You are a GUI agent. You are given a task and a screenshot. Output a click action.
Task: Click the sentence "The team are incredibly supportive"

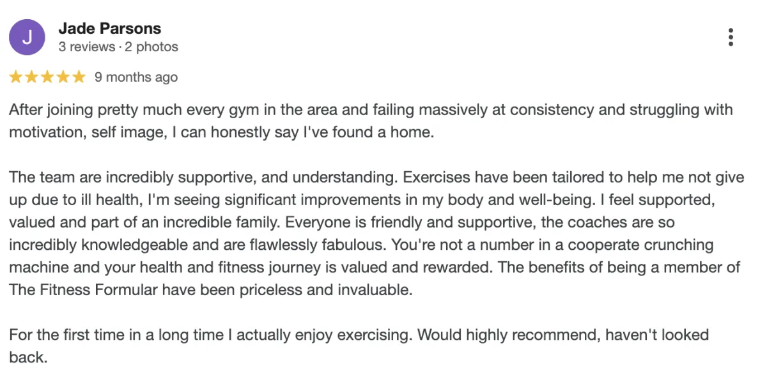(205, 177)
